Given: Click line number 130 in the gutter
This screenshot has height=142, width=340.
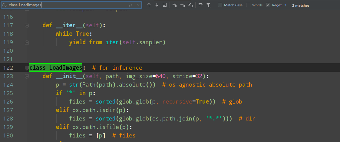Looking at the screenshot, I should pyautogui.click(x=8, y=136).
